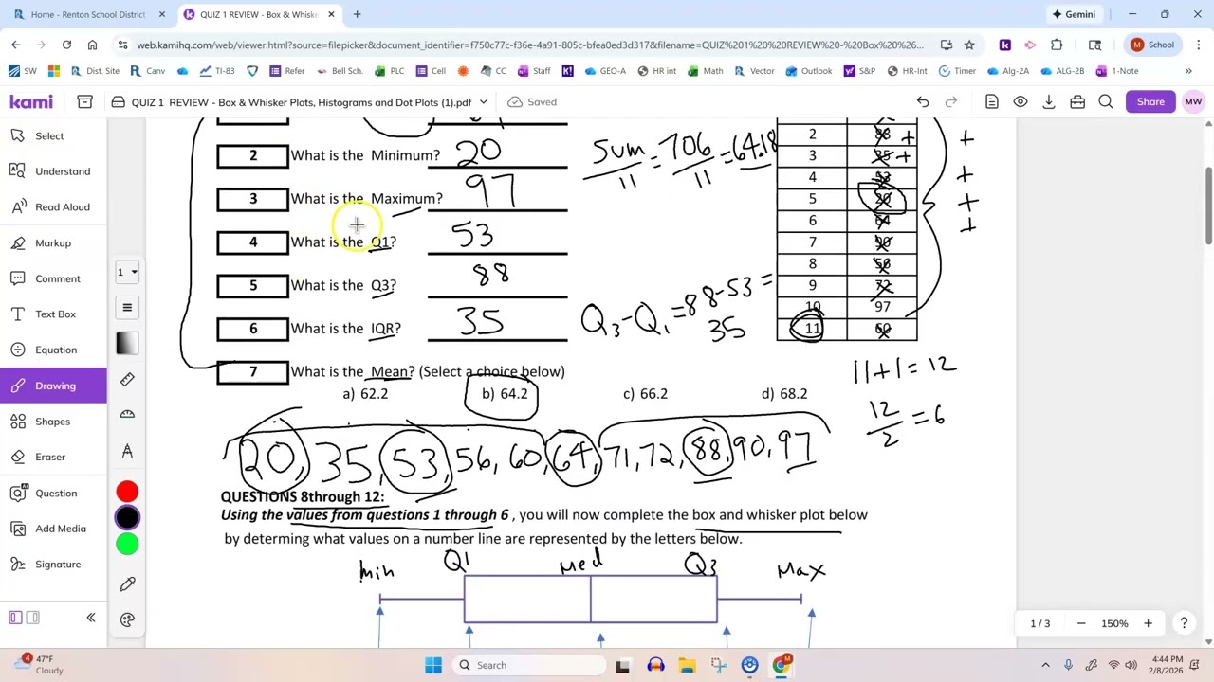Click the help question mark button
Image resolution: width=1214 pixels, height=682 pixels.
(x=1184, y=623)
